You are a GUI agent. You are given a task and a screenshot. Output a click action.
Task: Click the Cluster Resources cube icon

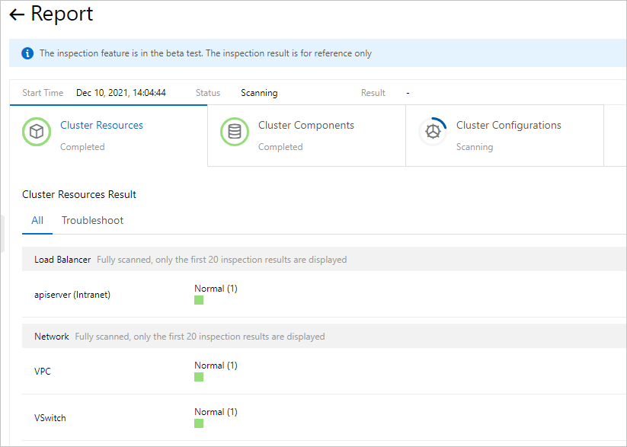37,132
